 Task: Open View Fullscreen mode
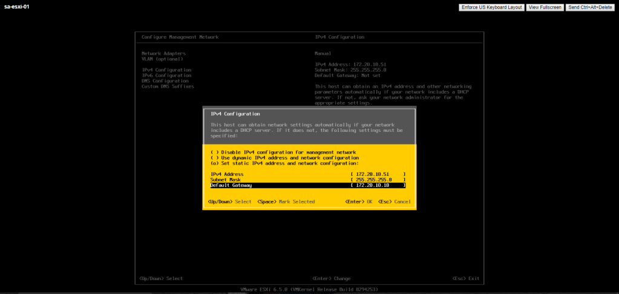pos(545,7)
